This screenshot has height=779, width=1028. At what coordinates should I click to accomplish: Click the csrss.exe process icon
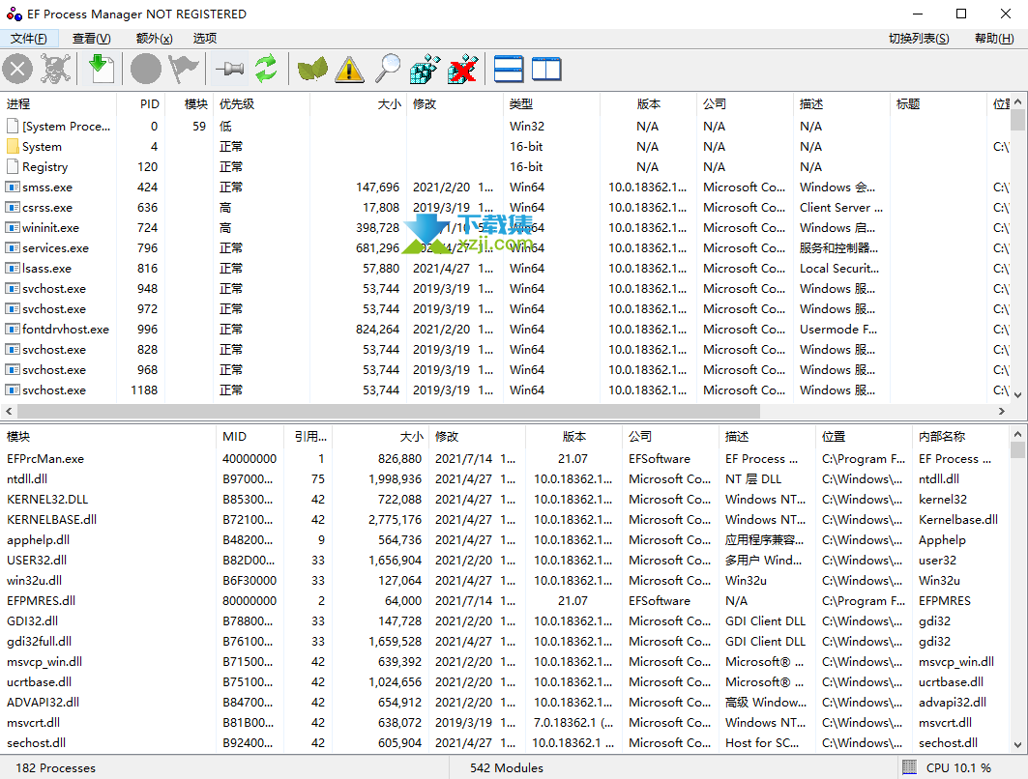(x=13, y=208)
